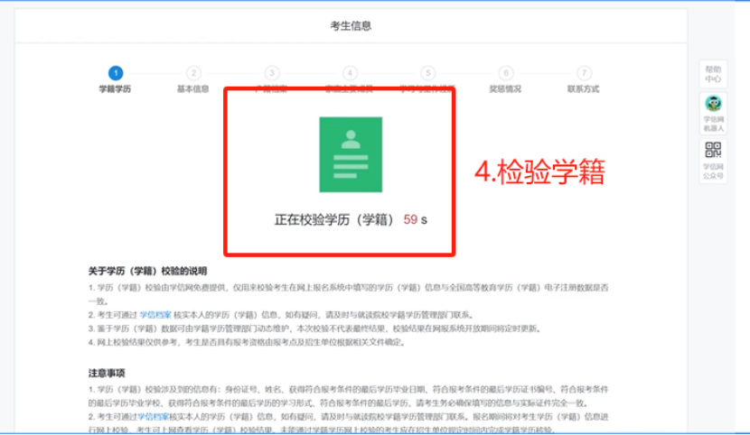The width and height of the screenshot is (750, 435).
Task: Click the 59 s countdown value
Action: click(415, 219)
